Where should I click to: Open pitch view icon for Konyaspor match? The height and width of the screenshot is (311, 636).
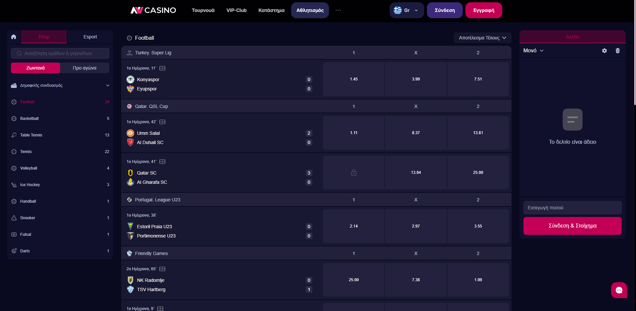162,68
